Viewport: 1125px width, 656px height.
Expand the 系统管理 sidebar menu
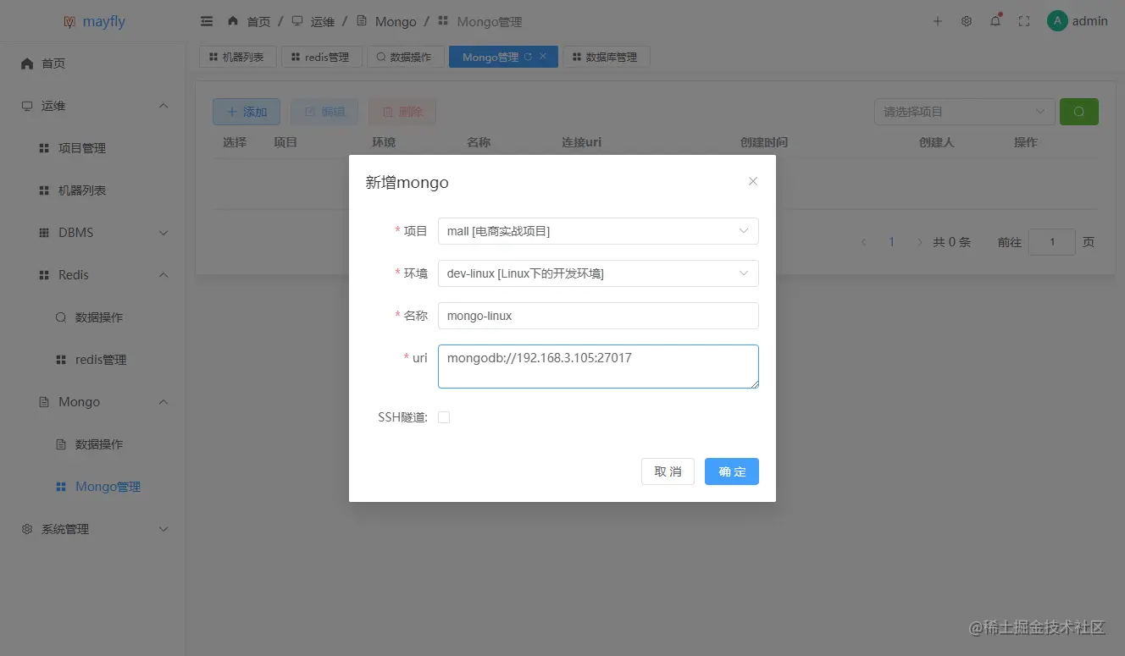point(164,529)
